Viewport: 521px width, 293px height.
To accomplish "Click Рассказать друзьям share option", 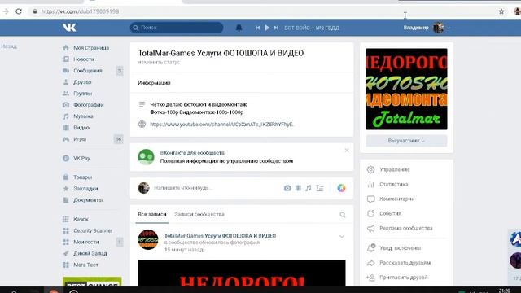I will [405, 263].
